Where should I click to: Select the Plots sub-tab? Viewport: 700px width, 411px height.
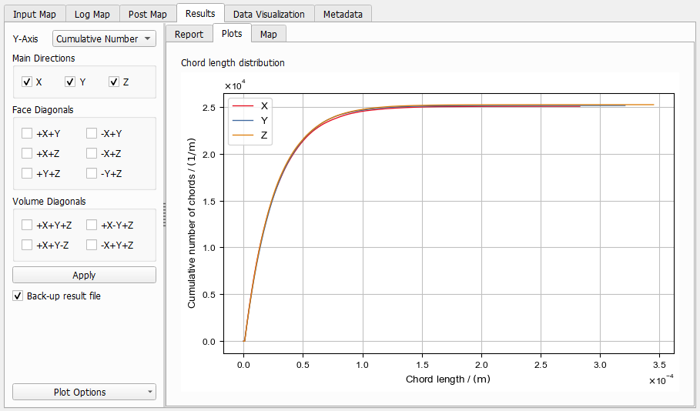point(232,33)
